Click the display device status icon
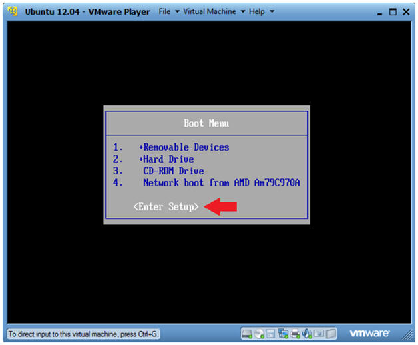Viewport: 418px width, 345px height. (x=319, y=333)
